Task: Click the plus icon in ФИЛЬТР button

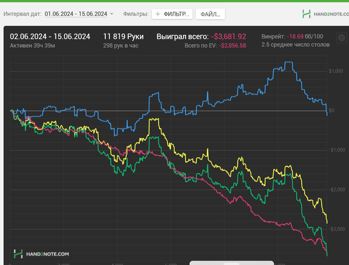Action: pyautogui.click(x=158, y=14)
